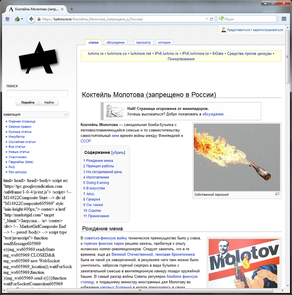Image resolution: width=292 pixels, height=295 pixels.
Task: Open Гэдлайны (beta) sidebar link
Action: [21, 162]
